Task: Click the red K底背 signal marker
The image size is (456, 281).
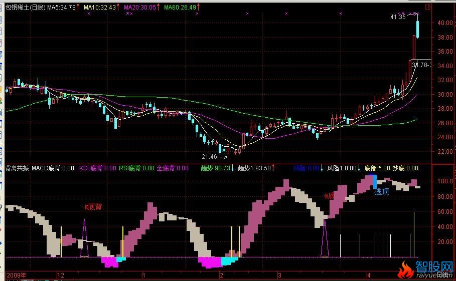Action: (92, 206)
